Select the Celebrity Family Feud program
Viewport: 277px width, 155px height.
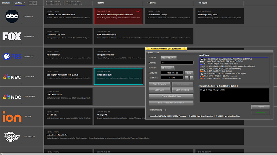point(220,16)
